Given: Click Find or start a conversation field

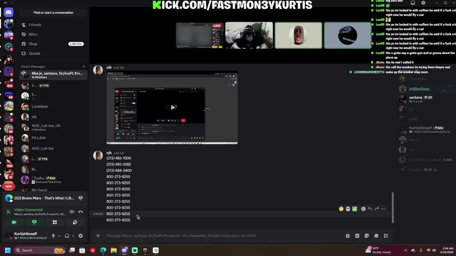Looking at the screenshot, I should [x=53, y=12].
